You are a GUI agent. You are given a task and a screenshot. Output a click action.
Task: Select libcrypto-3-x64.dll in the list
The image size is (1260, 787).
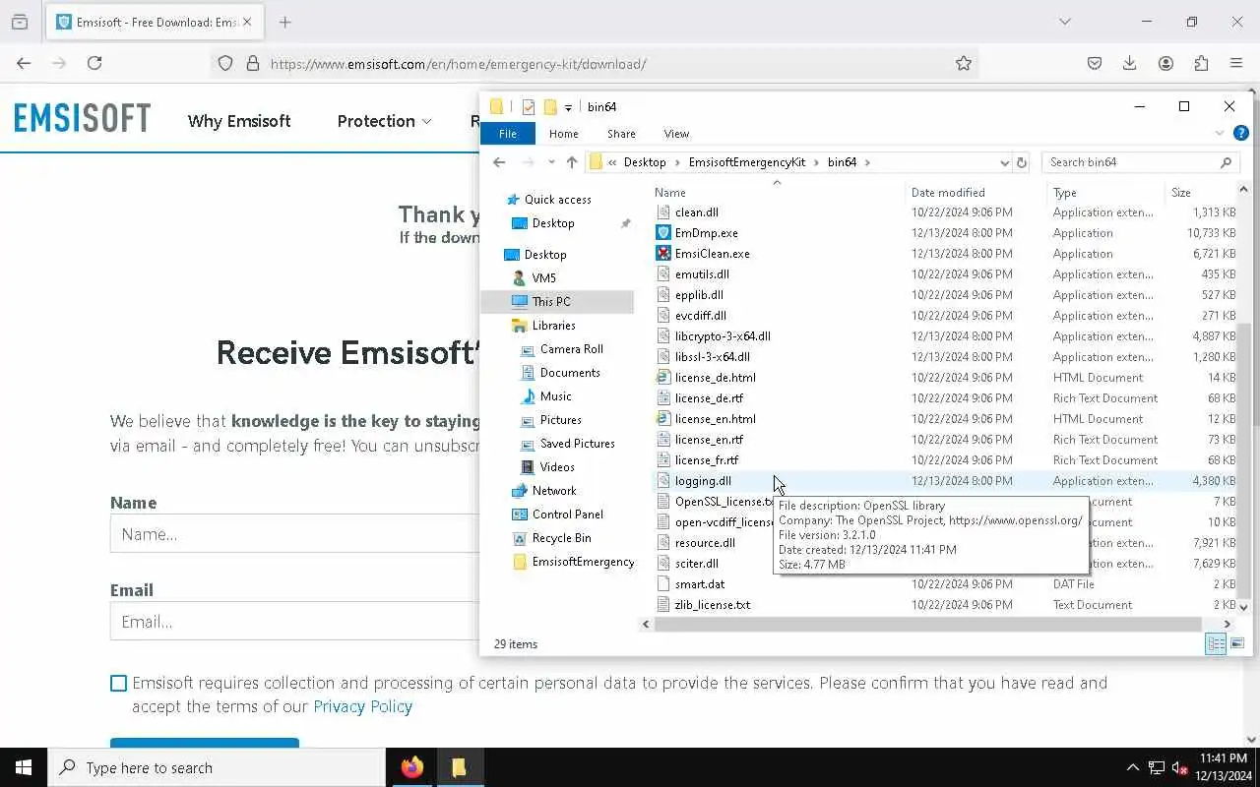click(723, 336)
